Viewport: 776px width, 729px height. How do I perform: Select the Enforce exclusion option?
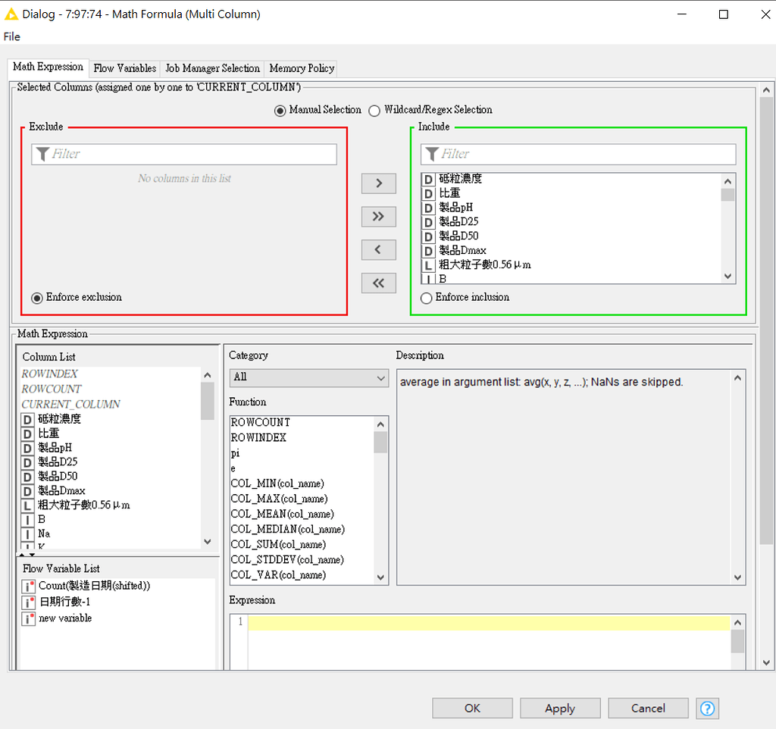point(36,297)
